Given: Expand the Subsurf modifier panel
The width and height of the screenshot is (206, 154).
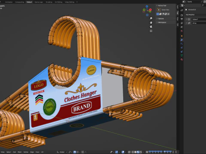Looking at the screenshot, I should [x=187, y=19].
